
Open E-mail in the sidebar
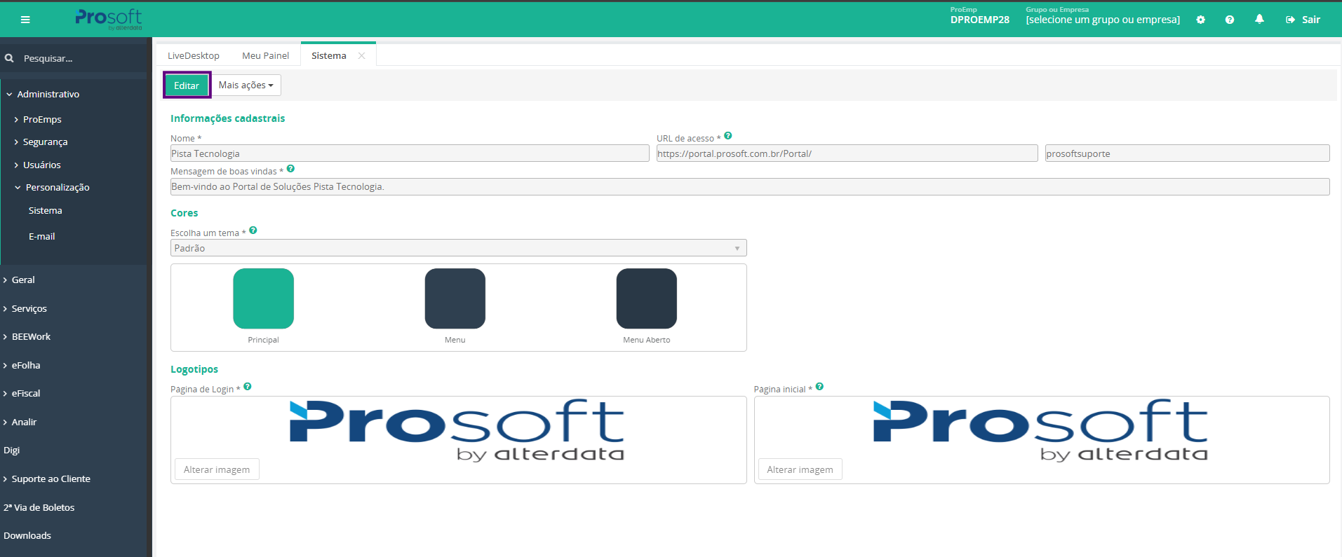pos(42,236)
